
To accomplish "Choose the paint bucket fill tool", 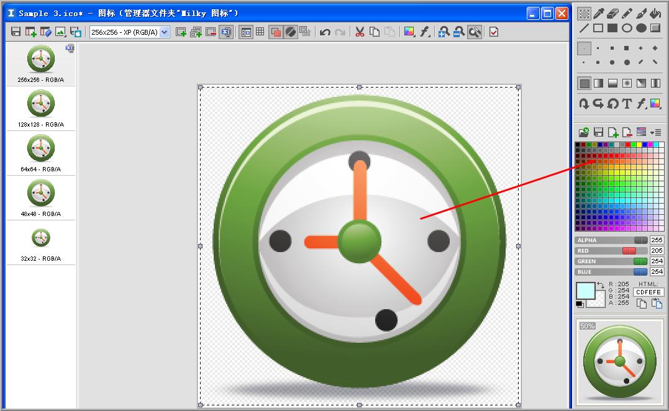I will (655, 13).
